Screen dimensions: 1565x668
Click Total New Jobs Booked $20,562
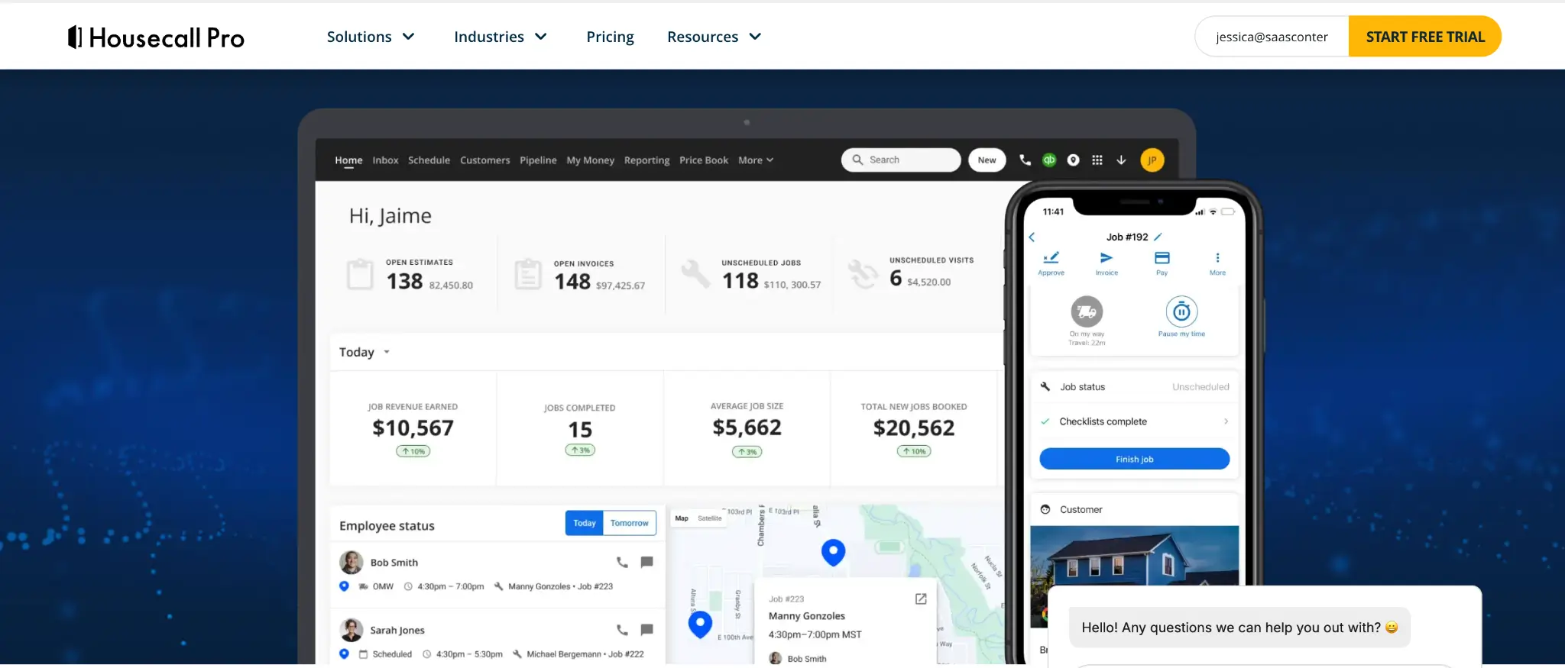point(914,428)
